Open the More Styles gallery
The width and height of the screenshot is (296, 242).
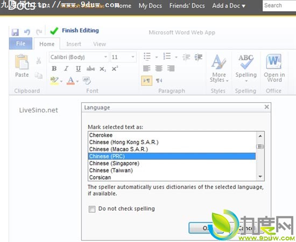[x=219, y=68]
